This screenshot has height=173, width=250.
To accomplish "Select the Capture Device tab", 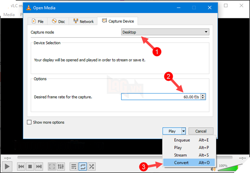I will tap(118, 21).
